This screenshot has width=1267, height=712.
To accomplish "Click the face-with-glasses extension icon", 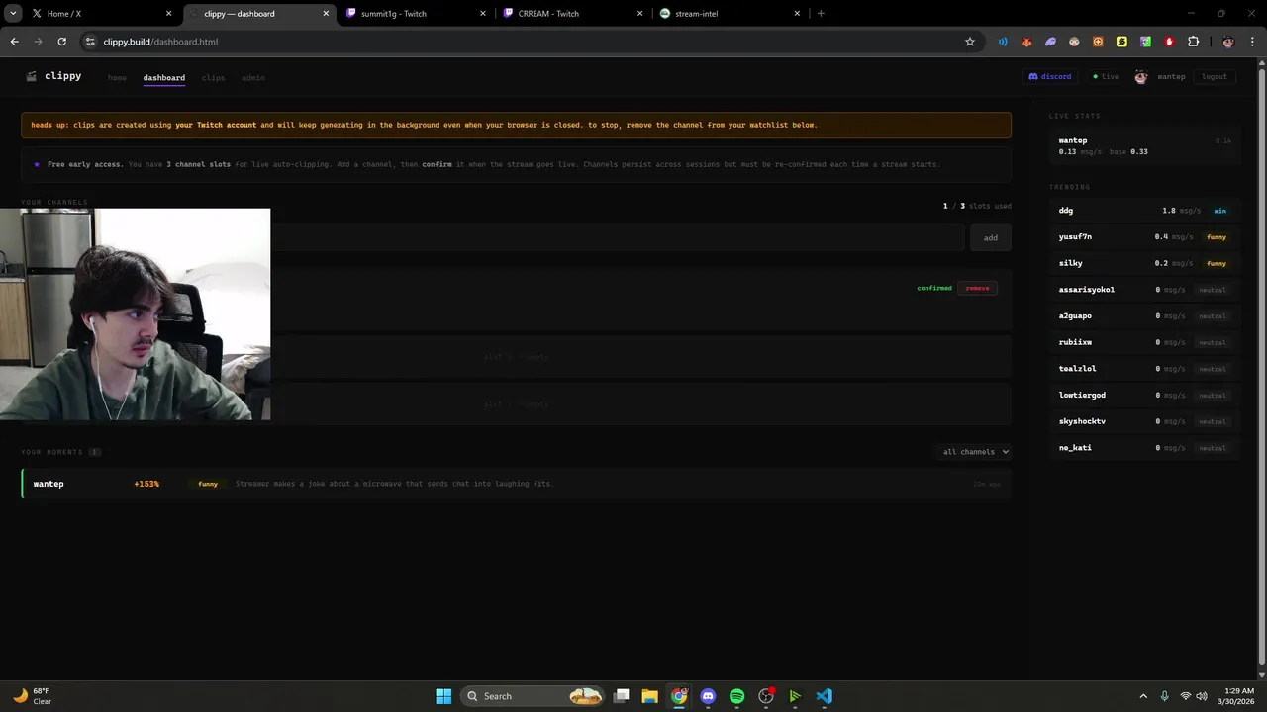I will pyautogui.click(x=1074, y=42).
